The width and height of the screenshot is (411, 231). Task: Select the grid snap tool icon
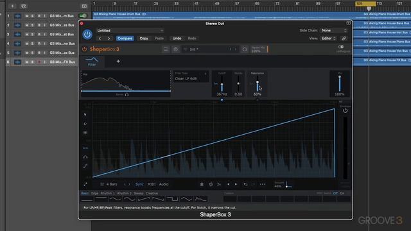pyautogui.click(x=85, y=133)
